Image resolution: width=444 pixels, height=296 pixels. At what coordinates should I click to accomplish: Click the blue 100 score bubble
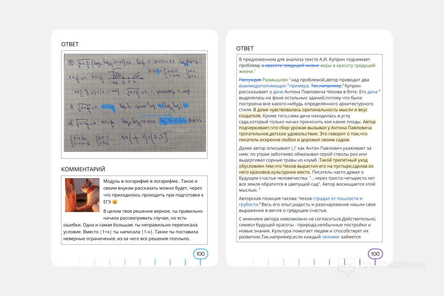coord(201,254)
